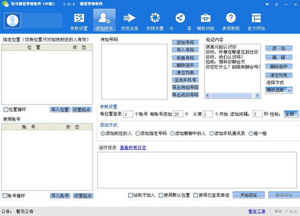Click 状态 column header in 位置 table
Image resolution: width=300 pixels, height=216 pixels.
(79, 47)
